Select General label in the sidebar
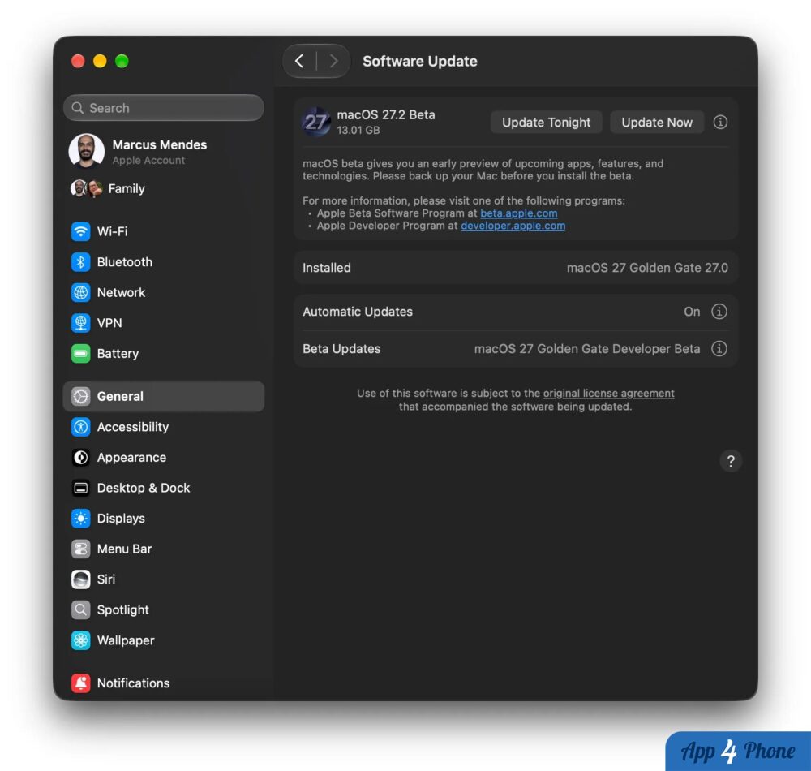 click(120, 396)
